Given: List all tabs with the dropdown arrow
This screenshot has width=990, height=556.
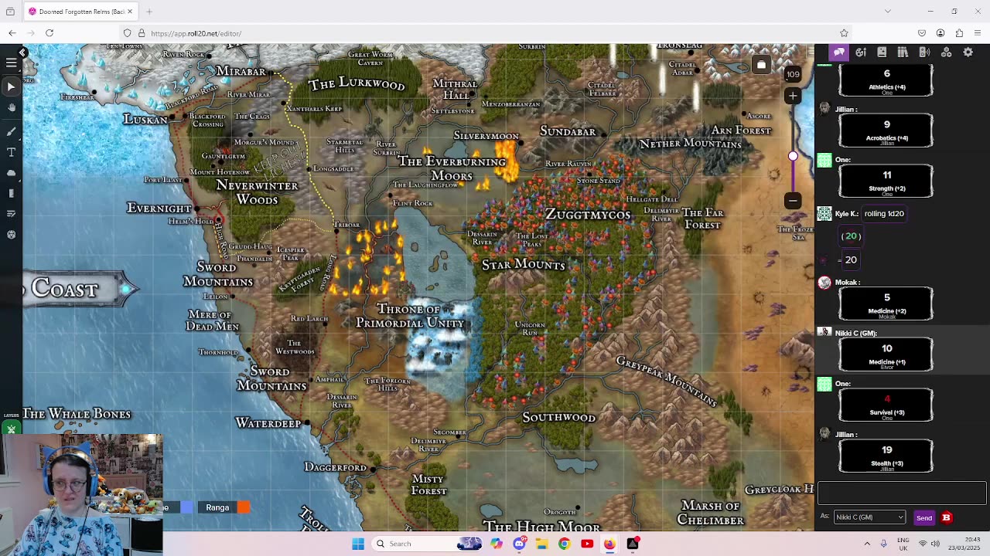Looking at the screenshot, I should tap(888, 12).
